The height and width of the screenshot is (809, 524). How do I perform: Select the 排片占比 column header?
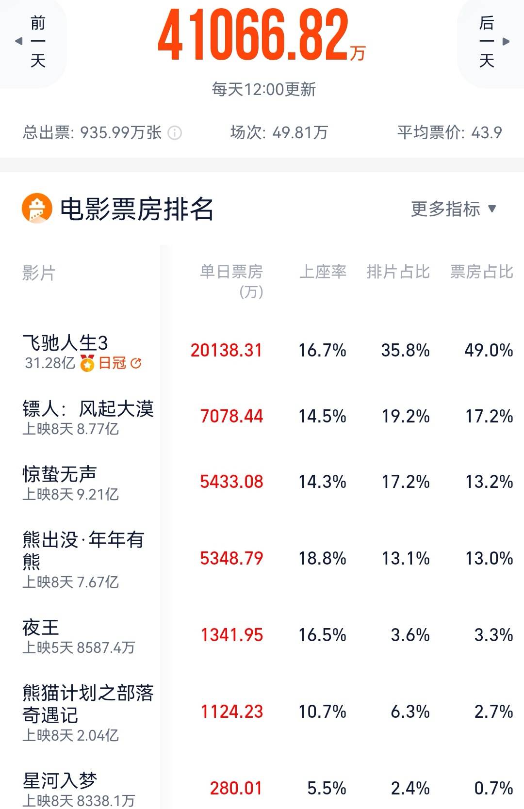(398, 272)
